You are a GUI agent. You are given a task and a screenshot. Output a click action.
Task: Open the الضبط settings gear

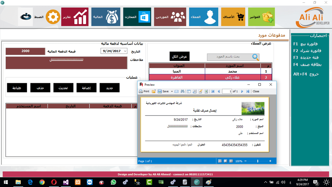53,17
